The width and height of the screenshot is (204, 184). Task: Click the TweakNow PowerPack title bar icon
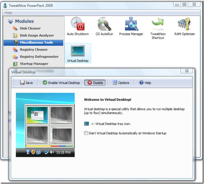[x=5, y=6]
